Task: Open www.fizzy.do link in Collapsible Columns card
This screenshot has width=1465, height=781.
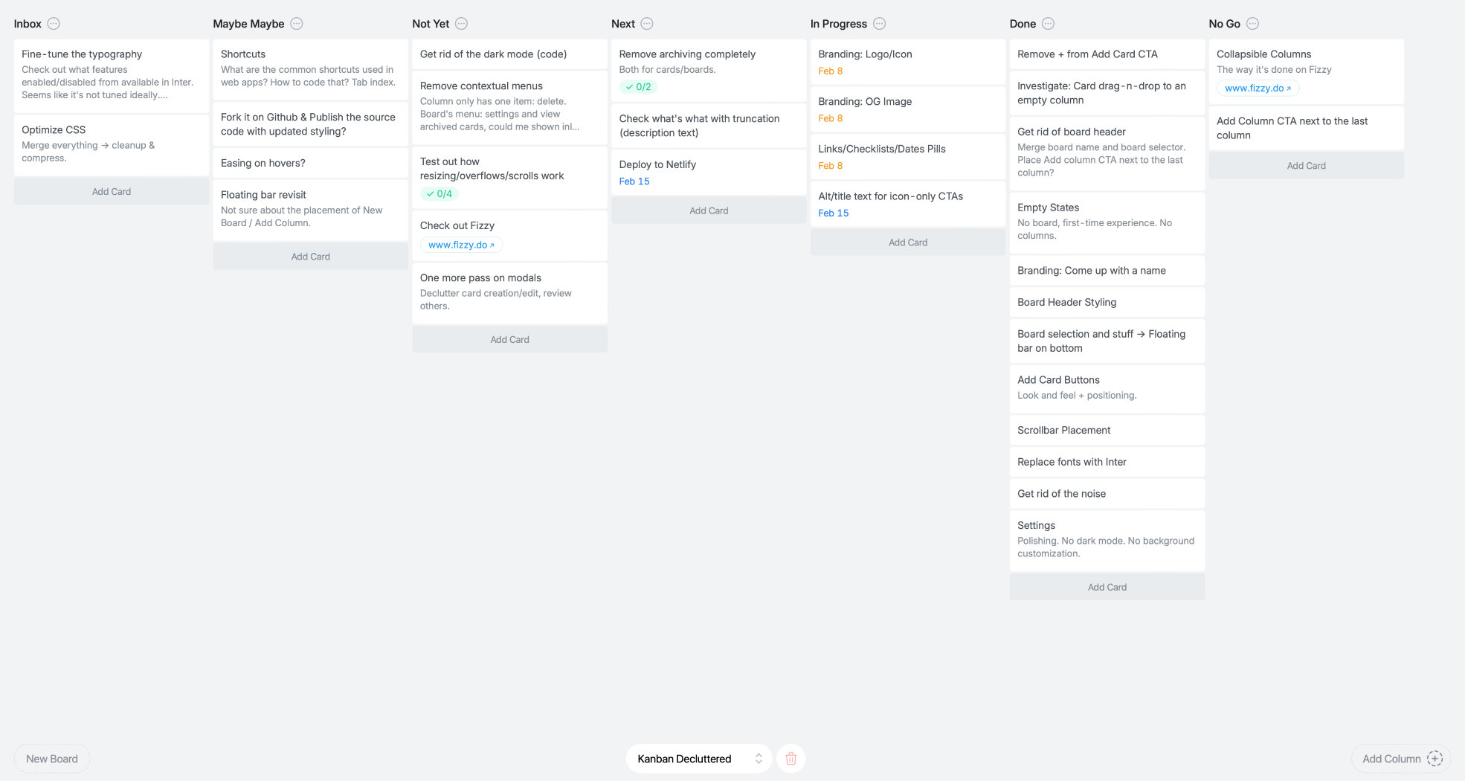Action: coord(1258,89)
